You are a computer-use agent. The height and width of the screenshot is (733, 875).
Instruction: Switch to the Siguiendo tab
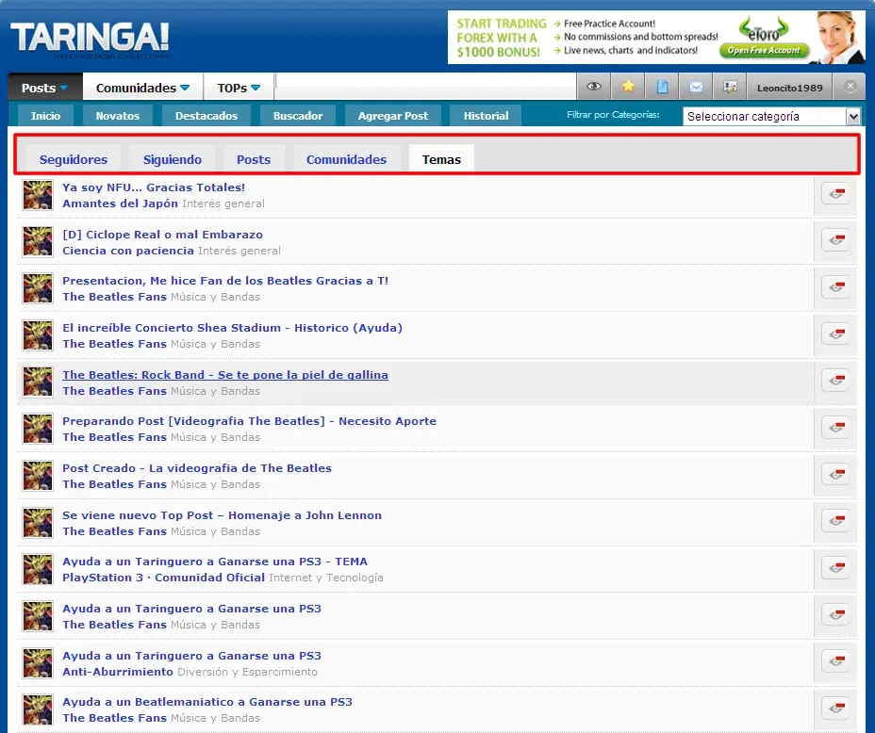tap(173, 159)
